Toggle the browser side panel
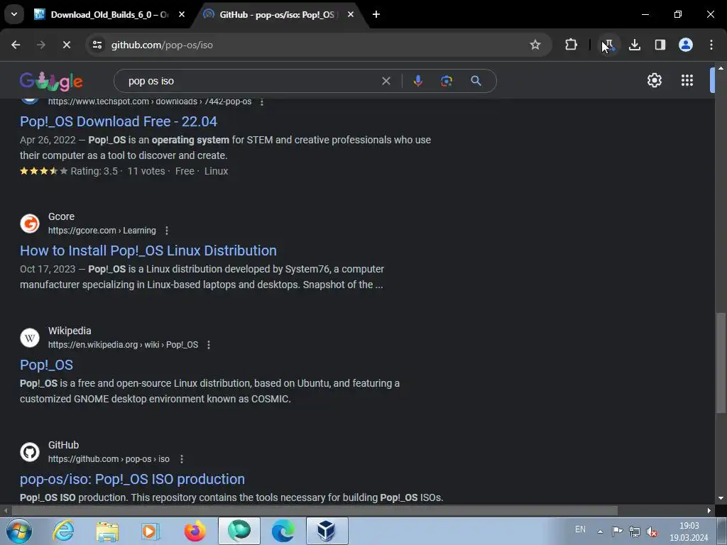This screenshot has width=727, height=545. coord(660,45)
